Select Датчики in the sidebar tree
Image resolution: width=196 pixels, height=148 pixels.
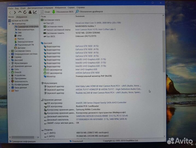(21, 48)
